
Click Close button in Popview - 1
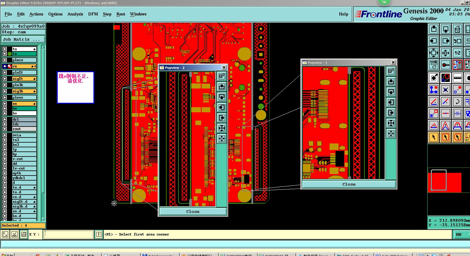(349, 184)
